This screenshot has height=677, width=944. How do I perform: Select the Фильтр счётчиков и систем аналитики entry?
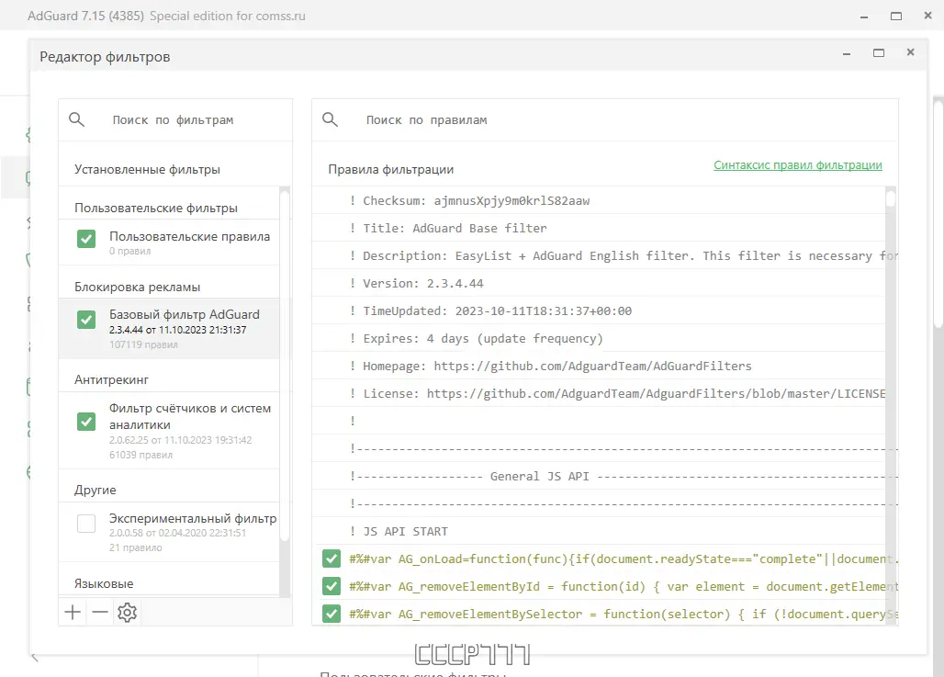pos(190,416)
